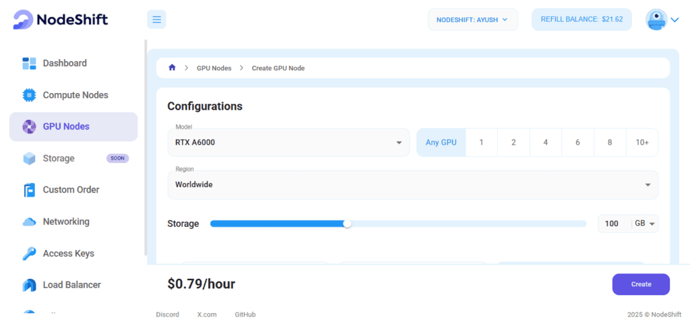Click the NodeShift logo

[x=60, y=20]
